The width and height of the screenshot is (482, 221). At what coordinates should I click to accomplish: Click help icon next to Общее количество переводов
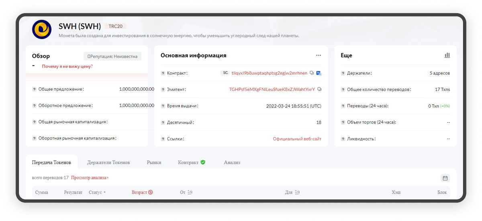(343, 90)
